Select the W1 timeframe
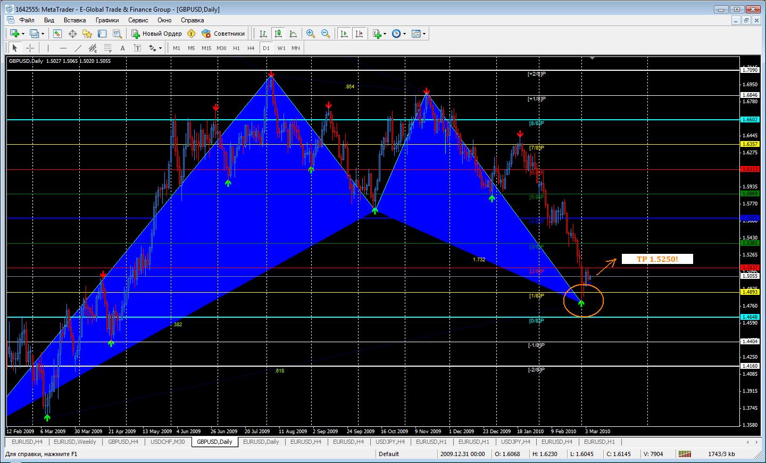766x463 pixels. click(x=281, y=48)
